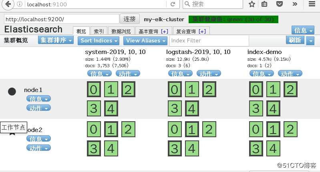Click shard 1 of logstash-2019.10.10 on node2
This screenshot has height=172, width=320.
192,129
